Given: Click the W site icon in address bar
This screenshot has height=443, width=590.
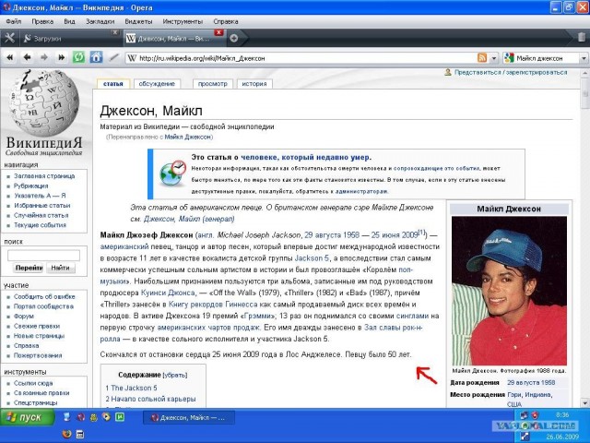Looking at the screenshot, I should coord(132,58).
